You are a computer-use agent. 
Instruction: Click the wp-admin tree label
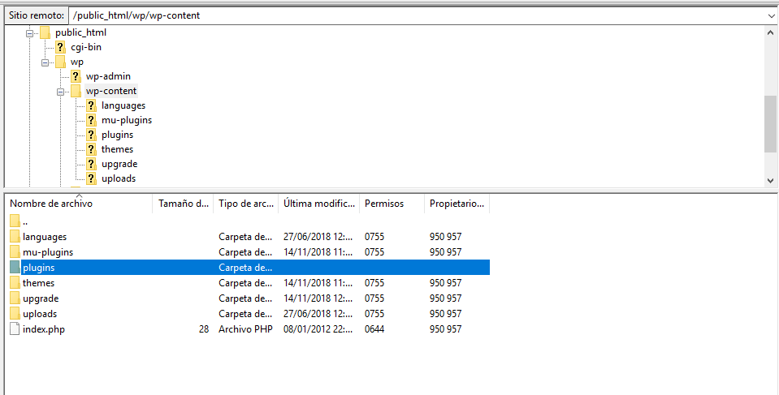[x=108, y=76]
